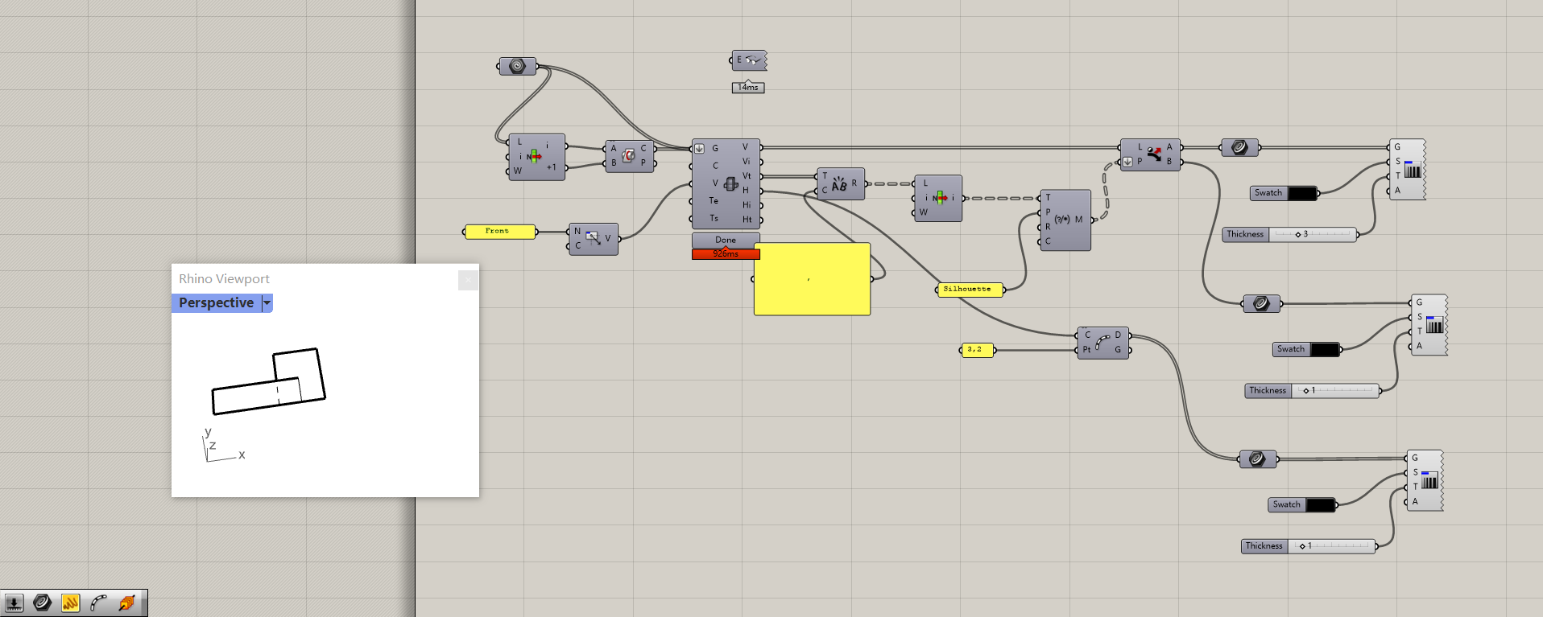The image size is (1543, 617).
Task: Click the down-arrow badge on Dispatch P input
Action: pos(1127,162)
